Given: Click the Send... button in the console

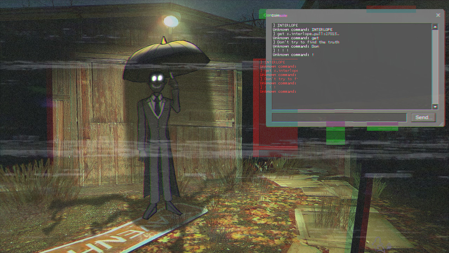Looking at the screenshot, I should (423, 118).
